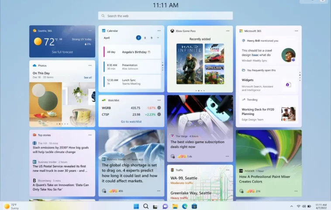Viewport: 331px width, 210px height.
Task: Select day 8 in Calendar widget
Action: coord(145,38)
